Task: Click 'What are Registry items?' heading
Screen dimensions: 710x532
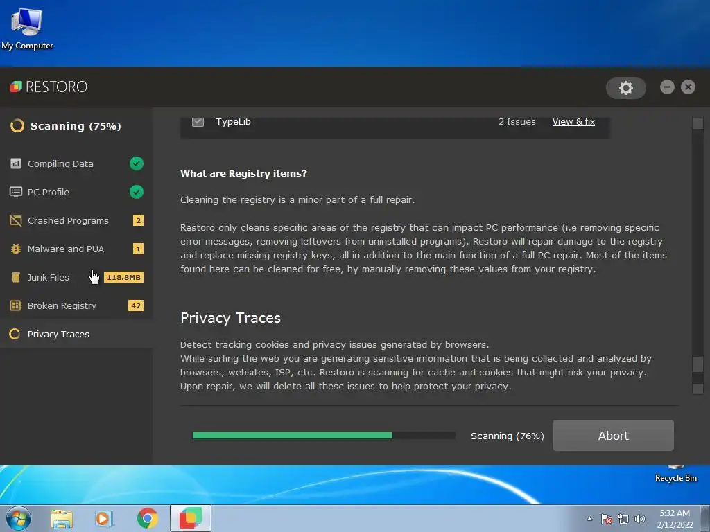Action: click(243, 173)
